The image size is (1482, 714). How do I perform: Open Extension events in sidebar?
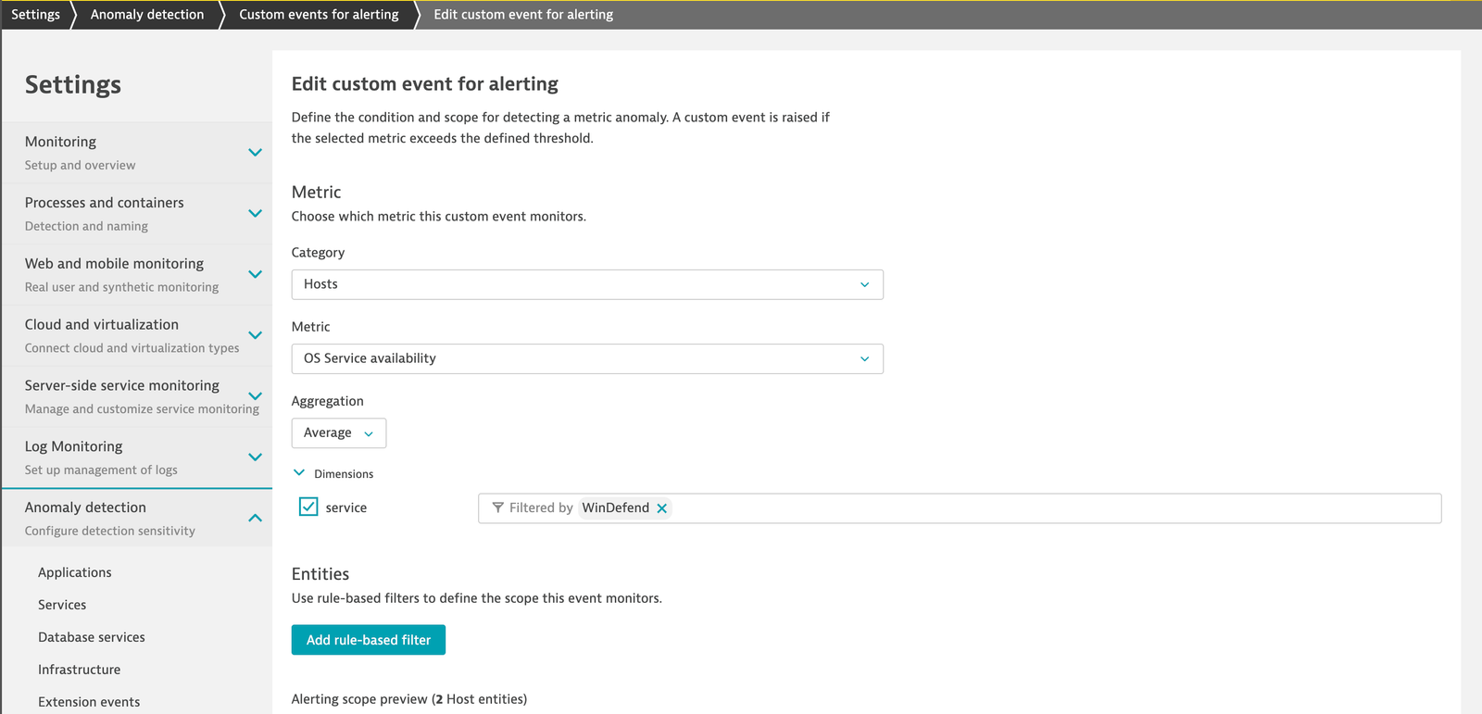(89, 702)
